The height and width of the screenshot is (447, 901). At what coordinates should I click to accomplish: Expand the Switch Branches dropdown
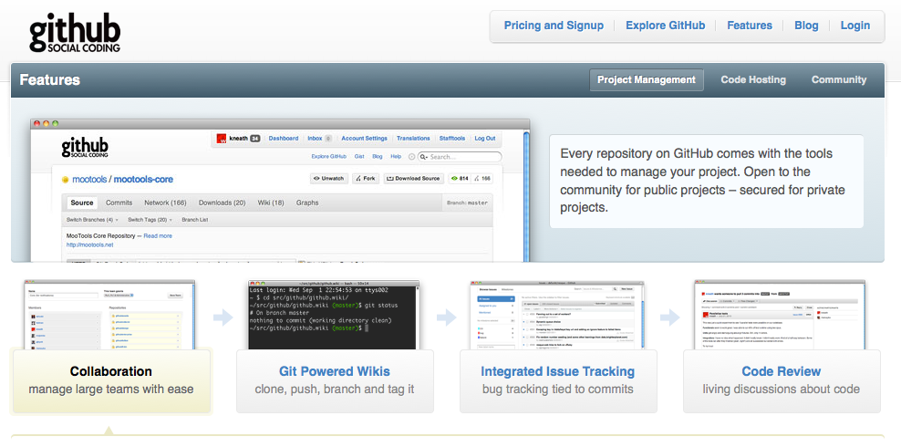click(x=93, y=220)
